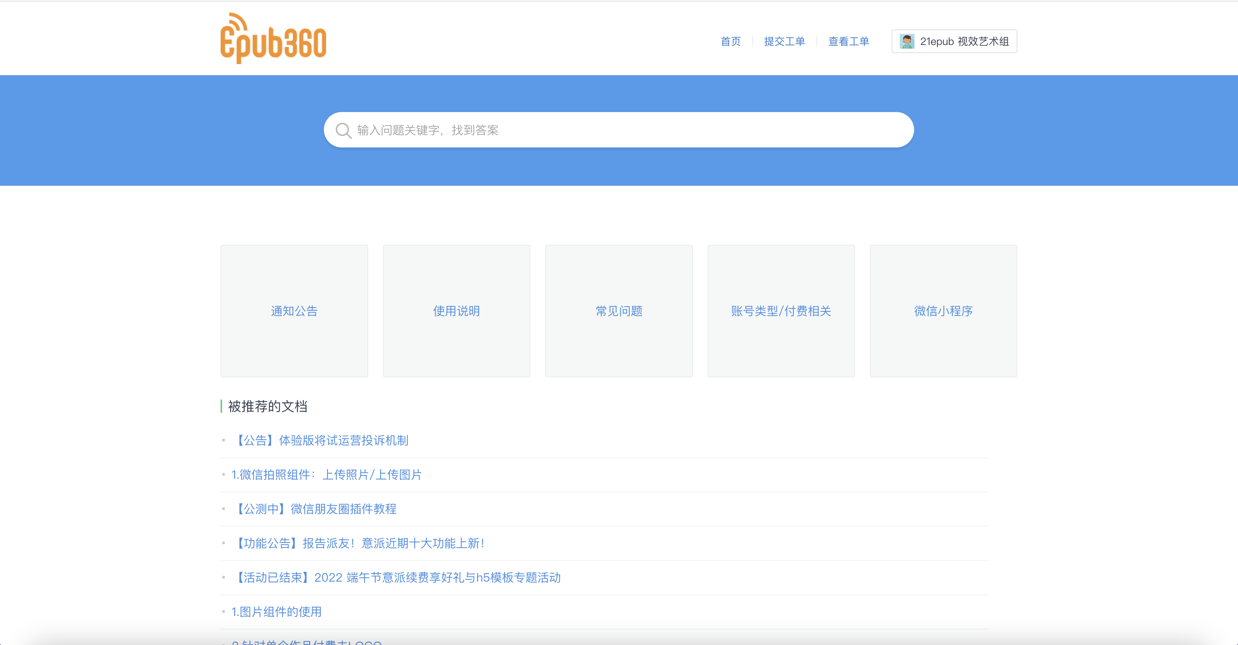
Task: Open the 常见问题 category card
Action: [619, 311]
